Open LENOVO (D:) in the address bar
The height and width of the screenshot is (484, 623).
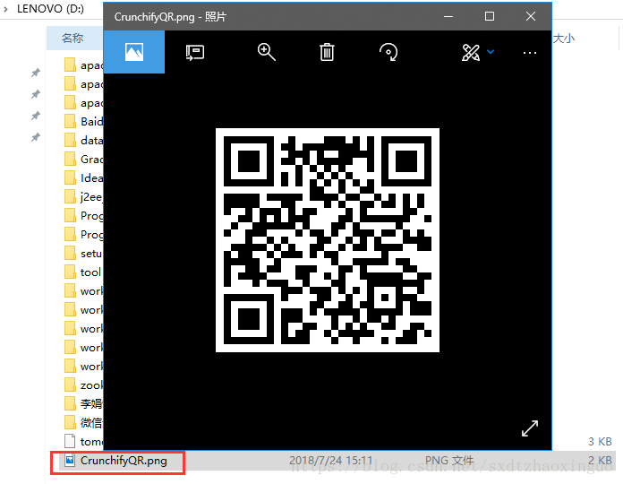tap(50, 9)
